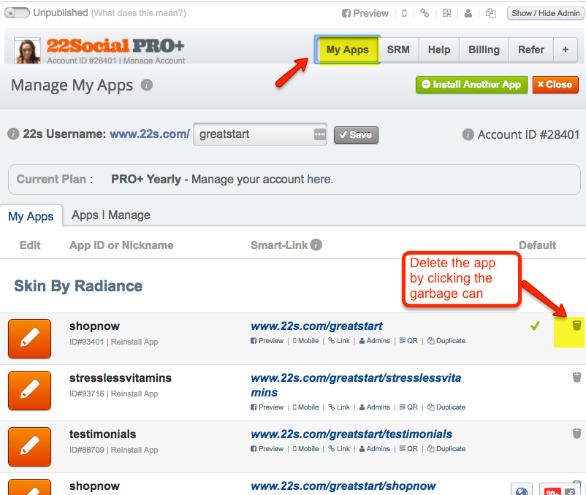Click Preview under www.22s.com/greatstart
Screen dimensions: 586x495
[x=267, y=341]
